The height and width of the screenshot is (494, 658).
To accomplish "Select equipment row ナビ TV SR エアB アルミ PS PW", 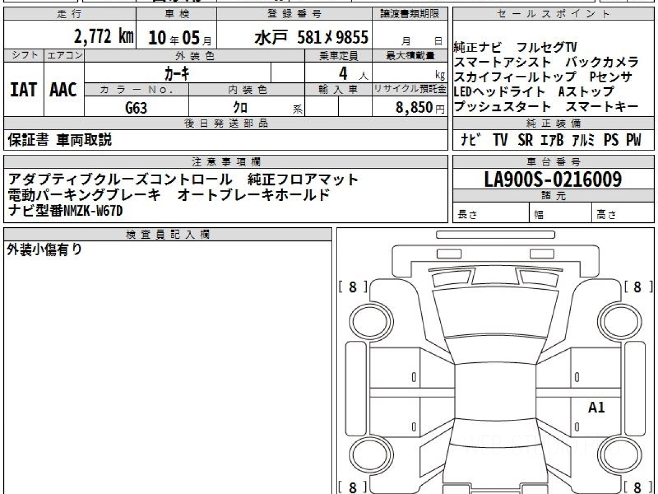I will [550, 141].
